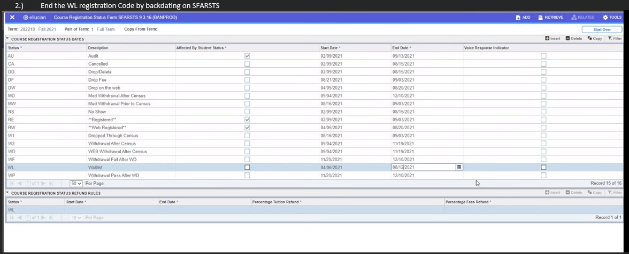Open calendar picker for Waitlist End Date

tap(459, 167)
